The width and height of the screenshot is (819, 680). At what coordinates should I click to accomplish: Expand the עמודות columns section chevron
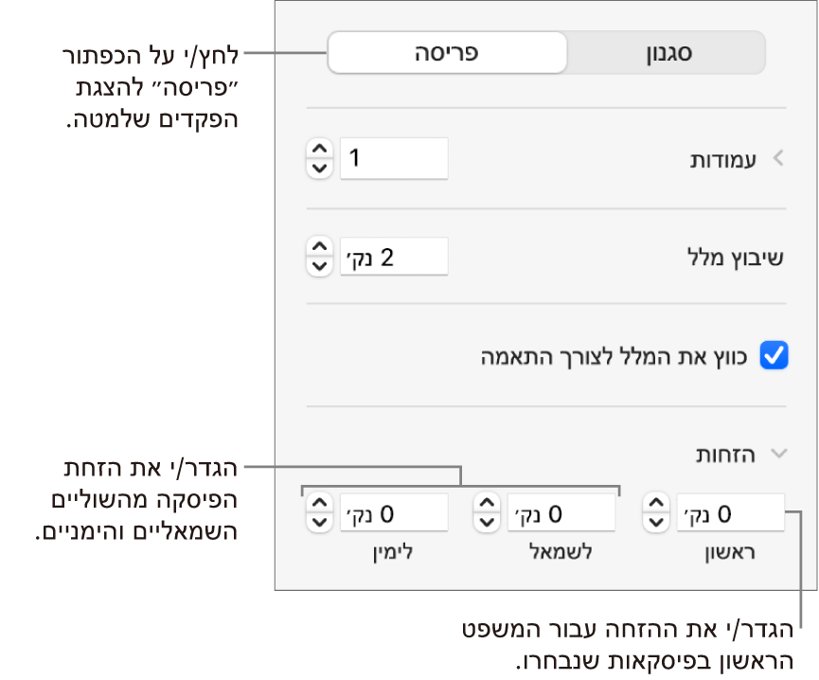[x=779, y=159]
